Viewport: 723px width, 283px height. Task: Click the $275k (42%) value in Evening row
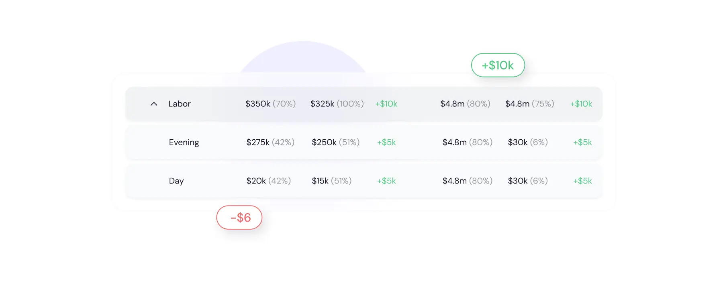click(x=270, y=142)
